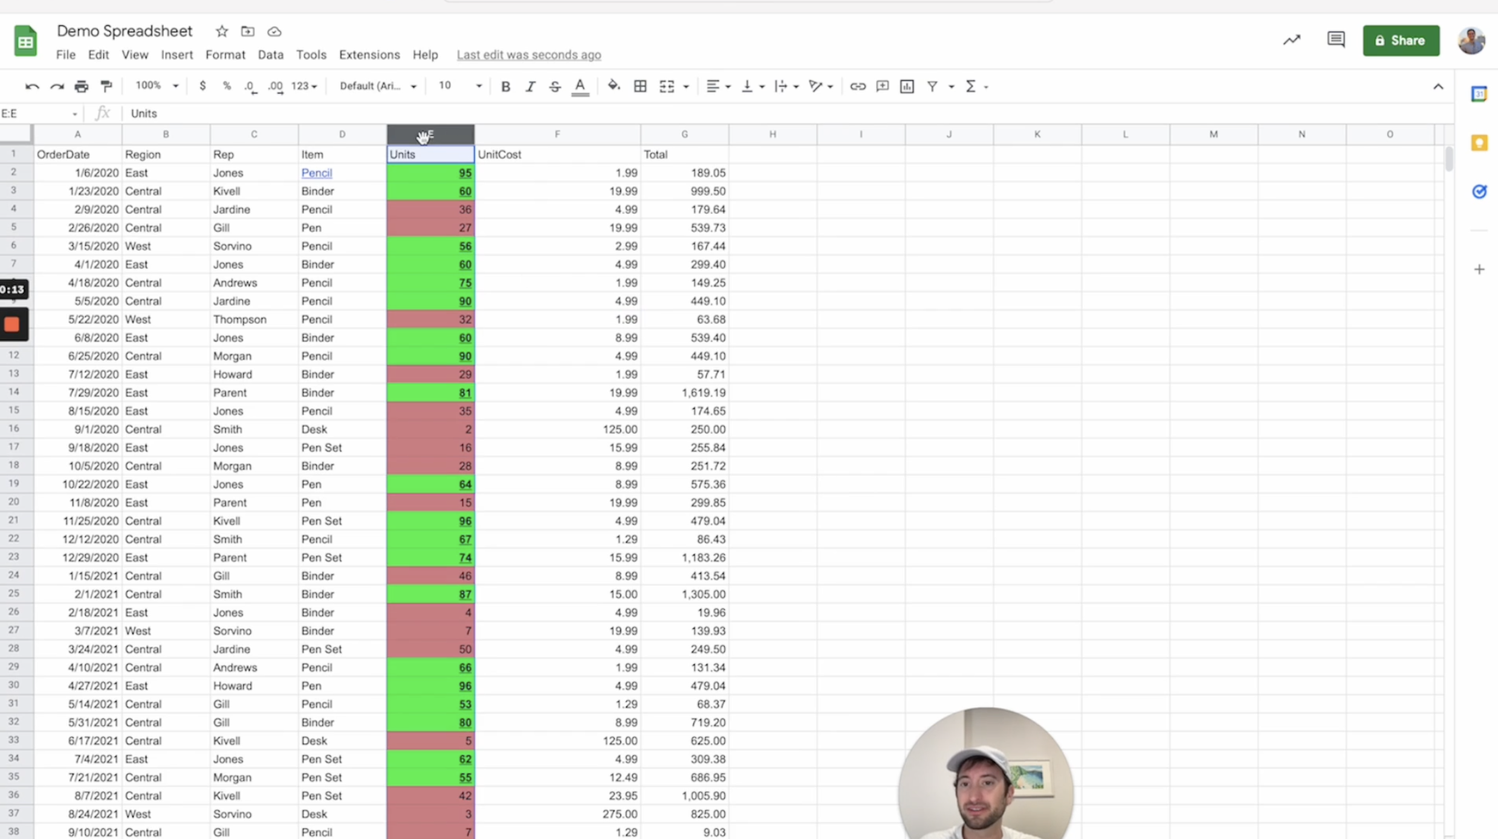
Task: Apply strikethrough to the selection
Action: [554, 86]
